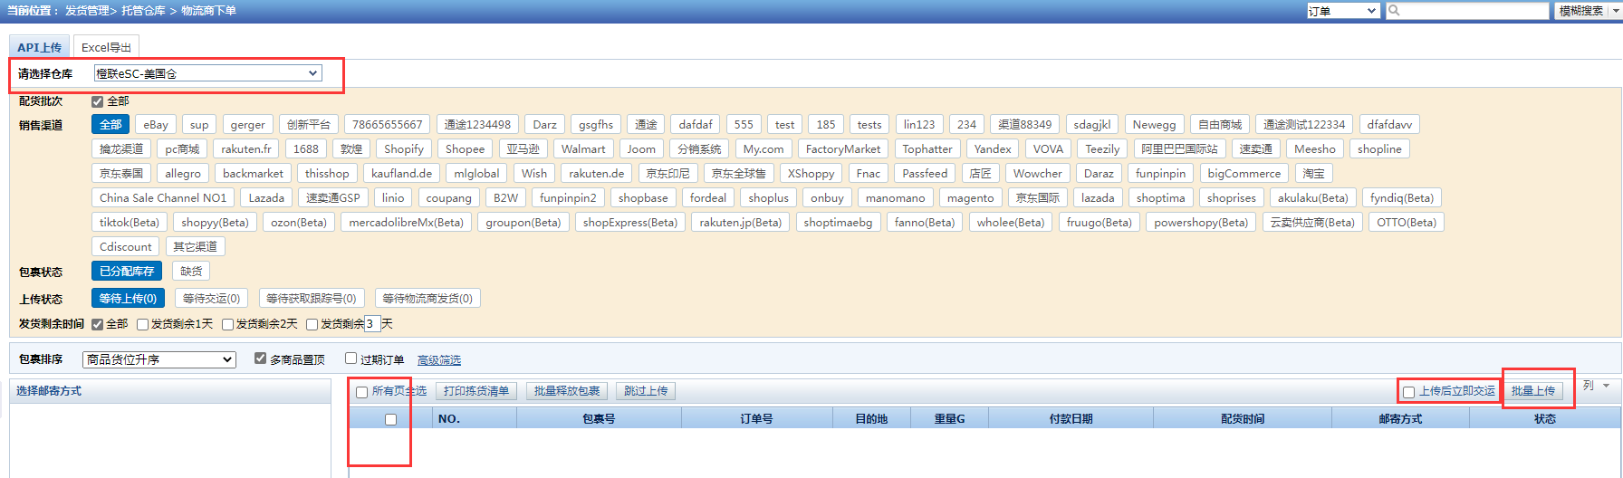Click 状态 column header

pyautogui.click(x=1544, y=419)
